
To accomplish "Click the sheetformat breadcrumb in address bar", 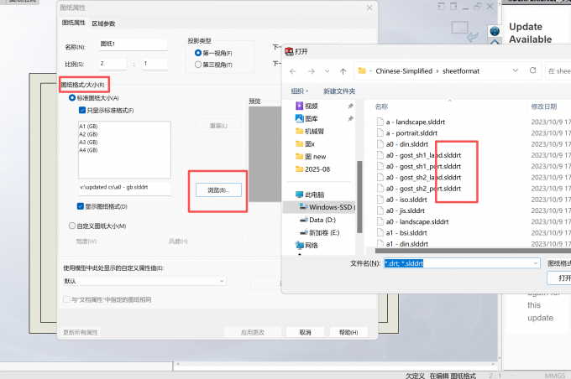I will pos(461,71).
